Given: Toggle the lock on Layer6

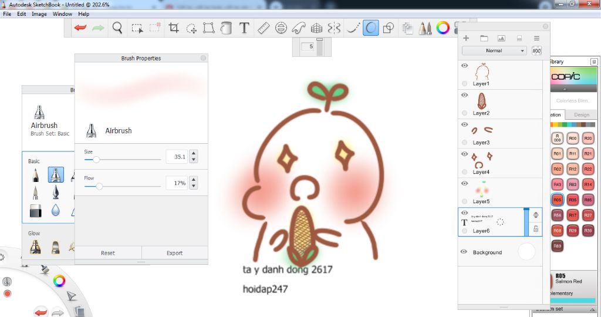Looking at the screenshot, I should [536, 229].
